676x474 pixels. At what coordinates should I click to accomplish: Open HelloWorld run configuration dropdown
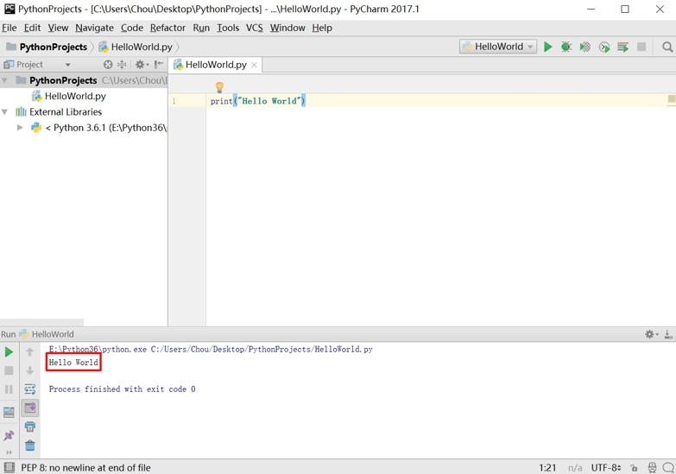pyautogui.click(x=498, y=47)
